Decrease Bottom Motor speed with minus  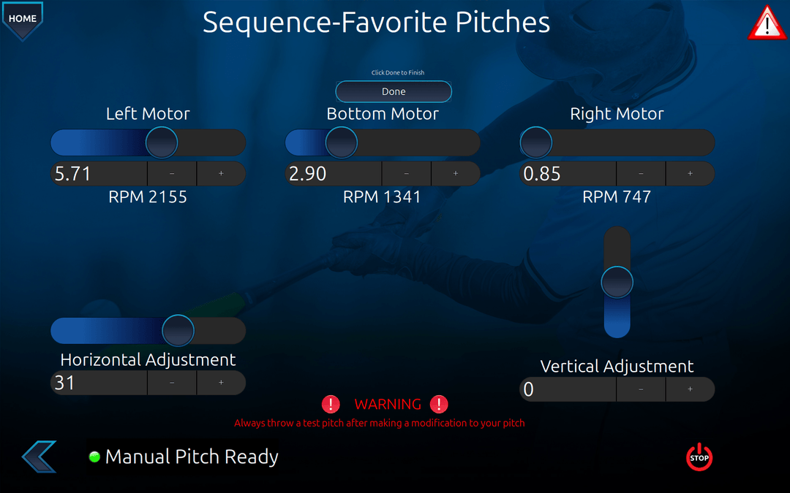click(x=406, y=174)
